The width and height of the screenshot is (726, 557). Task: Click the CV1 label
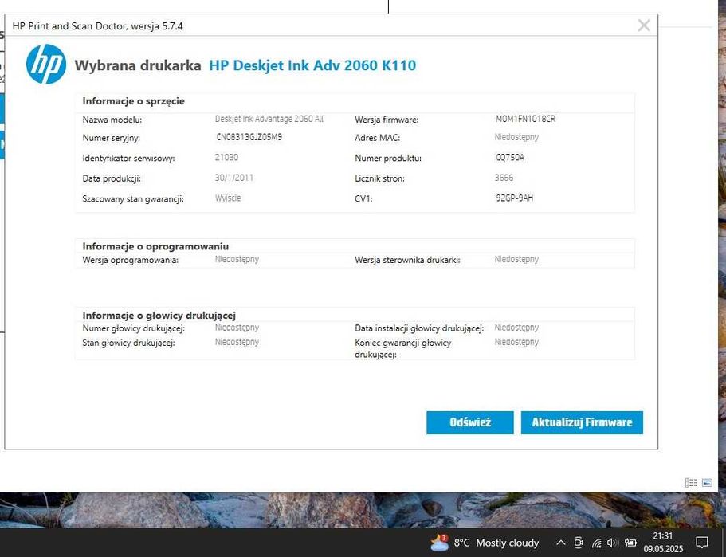pyautogui.click(x=363, y=199)
